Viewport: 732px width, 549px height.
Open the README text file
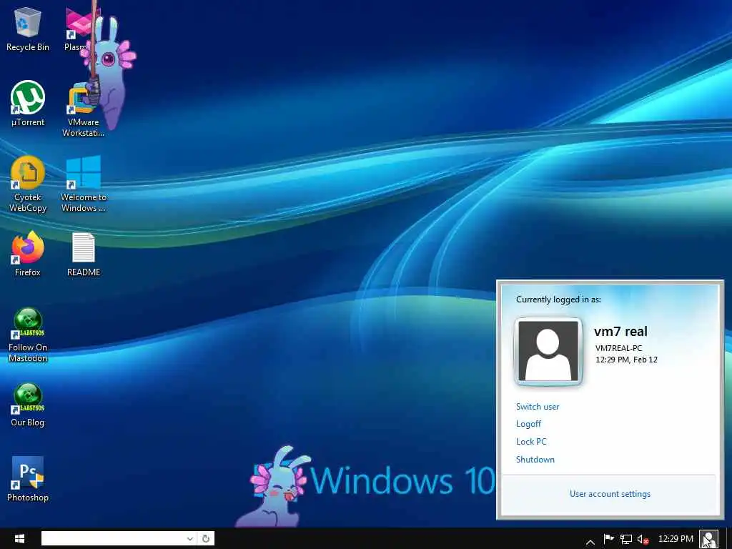point(84,254)
